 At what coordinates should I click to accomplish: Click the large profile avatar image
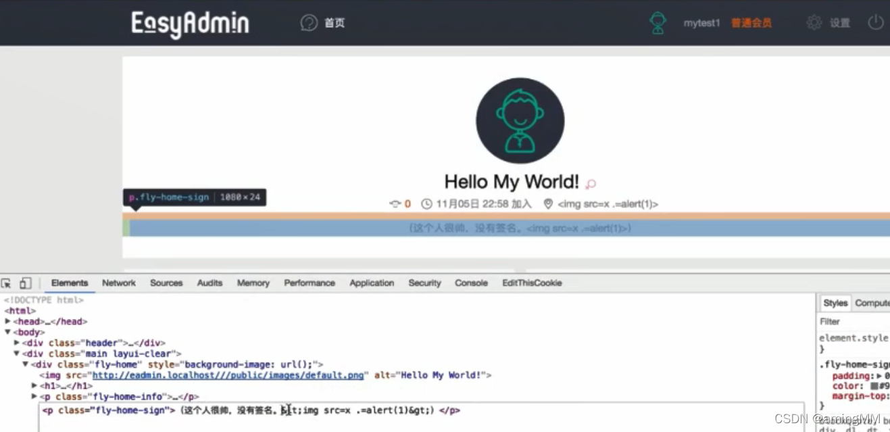click(520, 120)
